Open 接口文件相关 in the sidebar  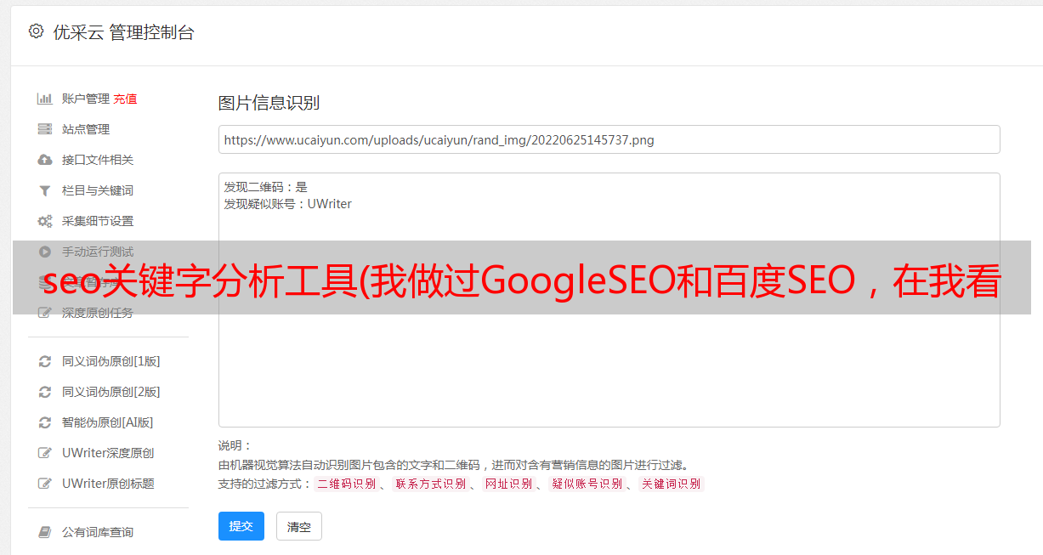click(x=98, y=160)
